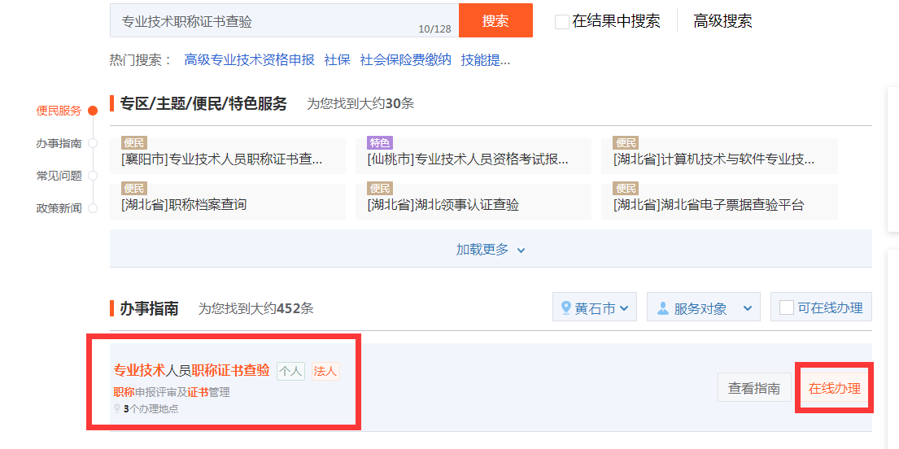The height and width of the screenshot is (449, 899).
Task: Jump to 办事指南 section in sidebar
Action: pyautogui.click(x=59, y=143)
